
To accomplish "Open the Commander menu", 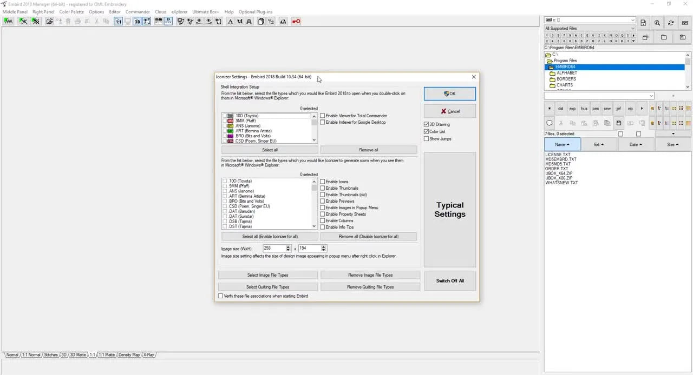I will (x=137, y=11).
